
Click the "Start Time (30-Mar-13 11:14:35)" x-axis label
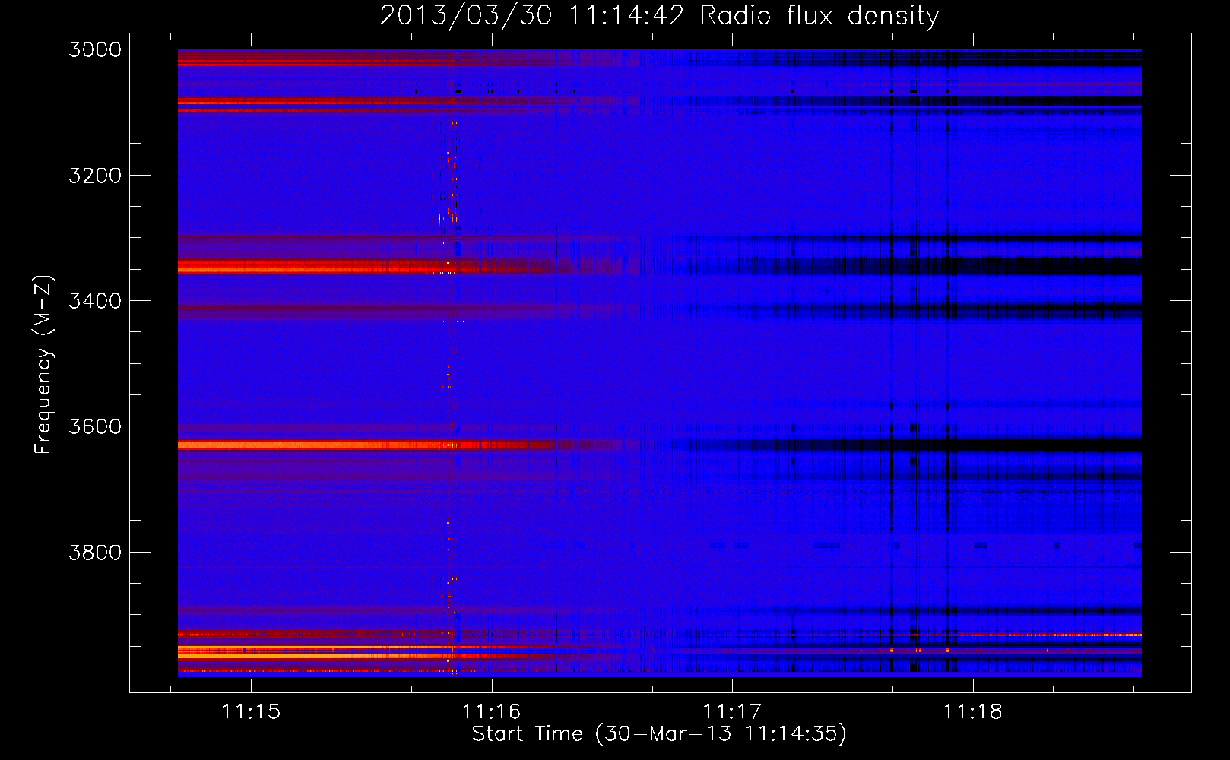[659, 734]
